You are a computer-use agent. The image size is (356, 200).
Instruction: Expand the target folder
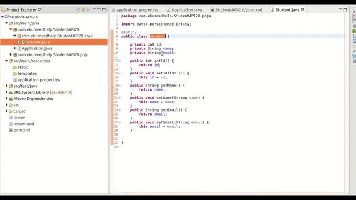tap(7, 111)
